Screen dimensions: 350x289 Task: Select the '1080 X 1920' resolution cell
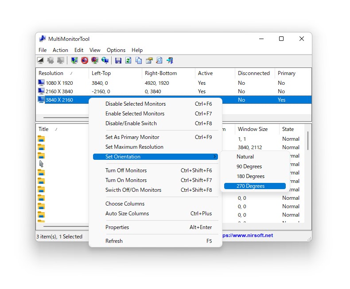(x=59, y=83)
